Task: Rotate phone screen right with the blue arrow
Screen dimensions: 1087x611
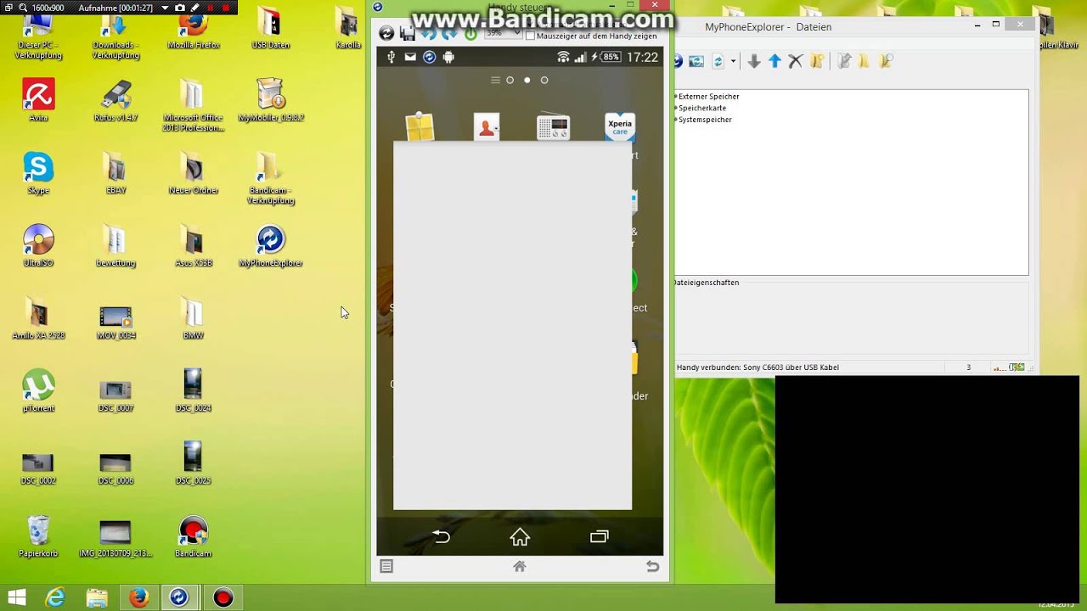Action: pyautogui.click(x=449, y=33)
